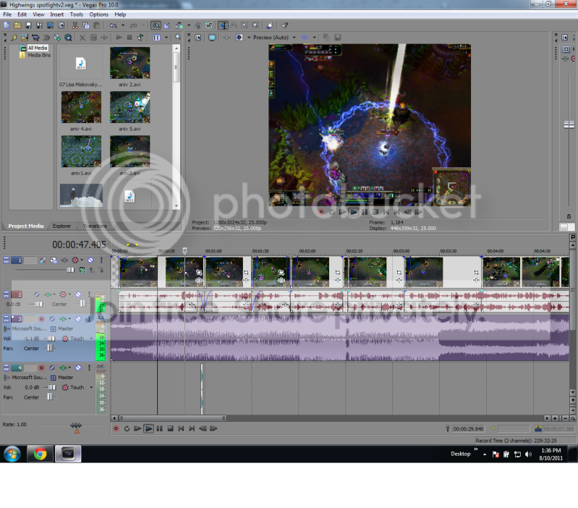Viewport: 578px width, 508px height.
Task: Click Record button in timeline transport
Action: point(116,428)
